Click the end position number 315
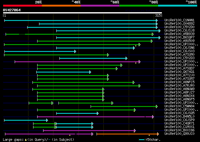The height and width of the screenshot is (142, 200). click(158, 15)
